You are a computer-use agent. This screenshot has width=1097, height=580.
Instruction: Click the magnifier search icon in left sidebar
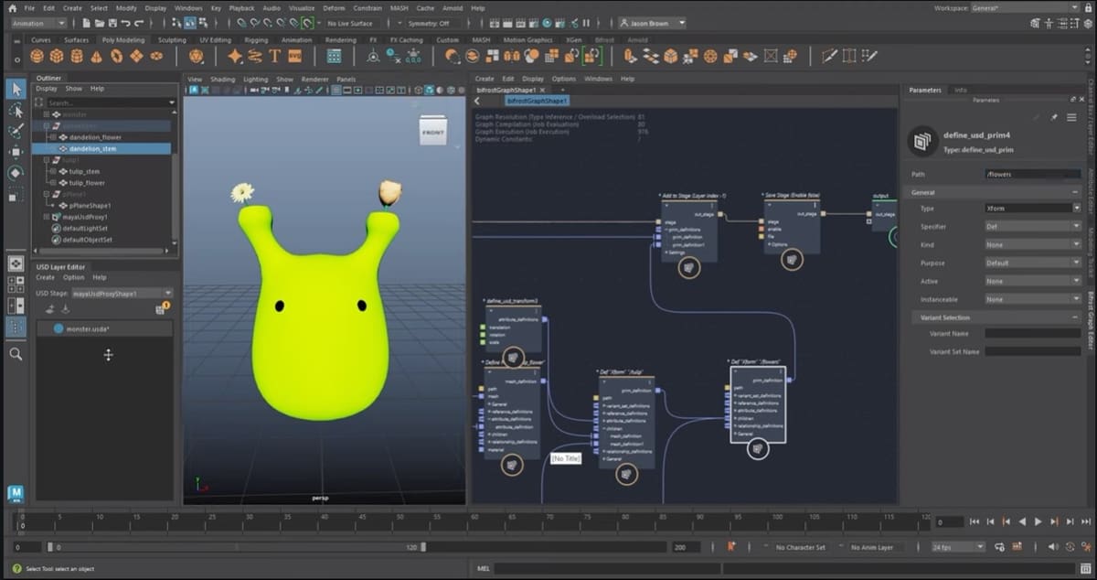click(x=16, y=353)
